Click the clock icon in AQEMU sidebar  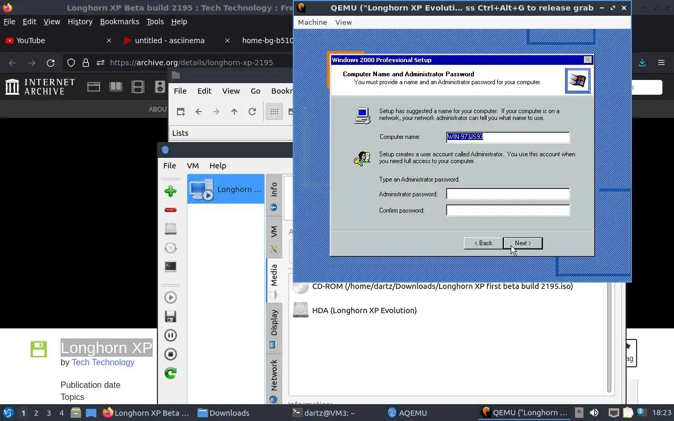click(x=170, y=248)
